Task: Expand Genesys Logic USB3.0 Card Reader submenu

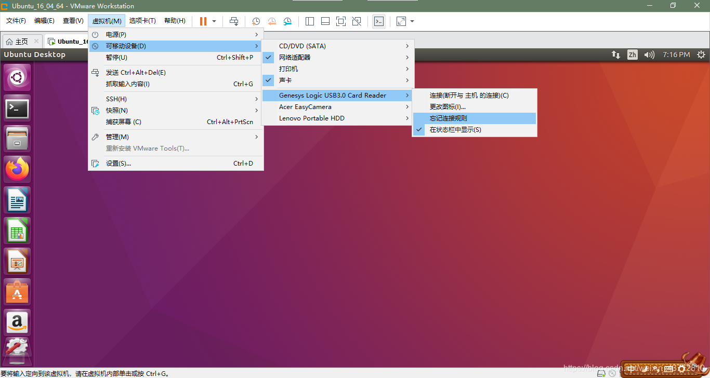Action: click(x=338, y=96)
